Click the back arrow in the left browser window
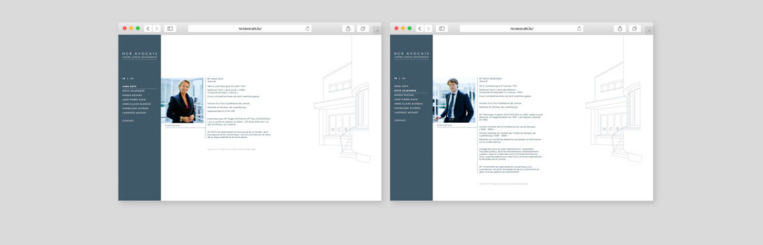The width and height of the screenshot is (763, 245). [x=148, y=29]
